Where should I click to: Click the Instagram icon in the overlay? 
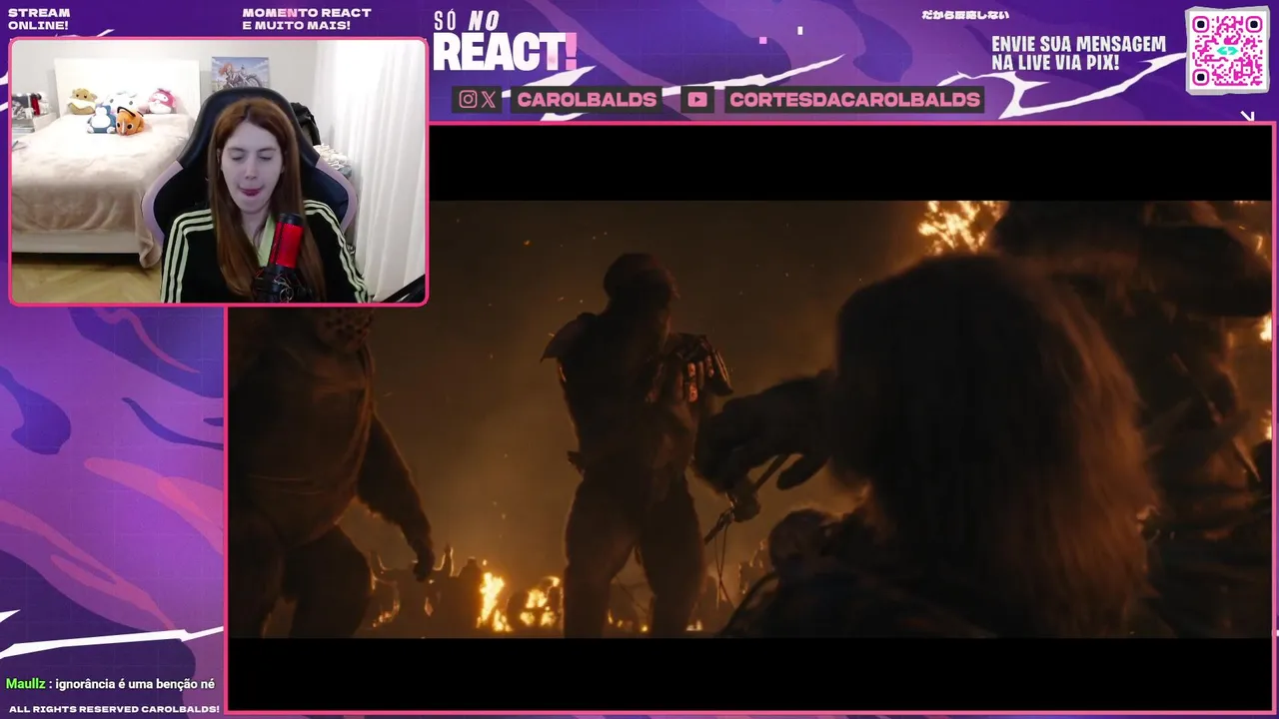[468, 99]
